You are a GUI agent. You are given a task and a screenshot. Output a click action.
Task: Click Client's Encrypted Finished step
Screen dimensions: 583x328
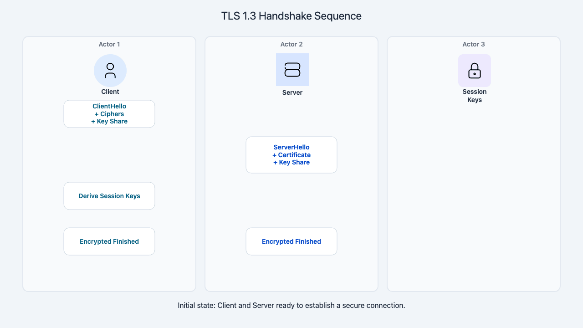point(109,241)
